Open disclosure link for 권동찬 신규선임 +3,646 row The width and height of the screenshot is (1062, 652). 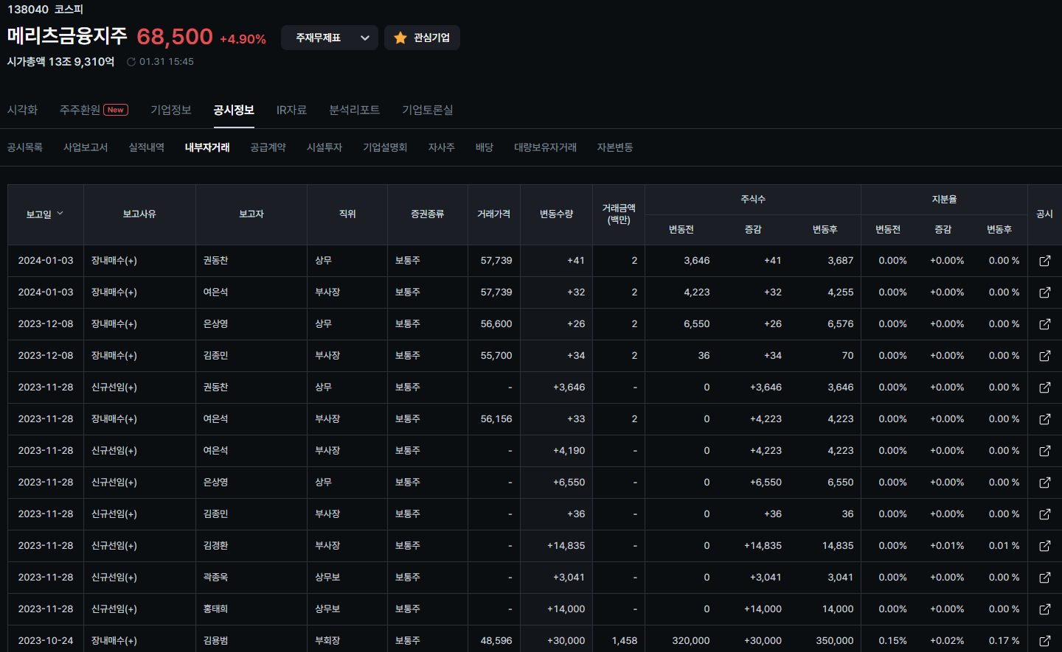click(x=1044, y=388)
